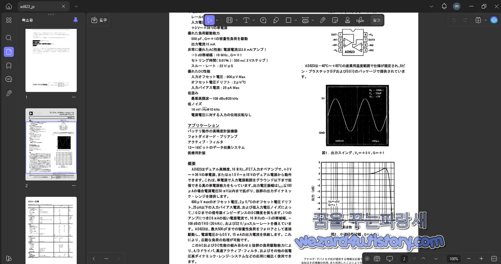
Task: Open the four-circle apps grid icon
Action: pos(9,20)
